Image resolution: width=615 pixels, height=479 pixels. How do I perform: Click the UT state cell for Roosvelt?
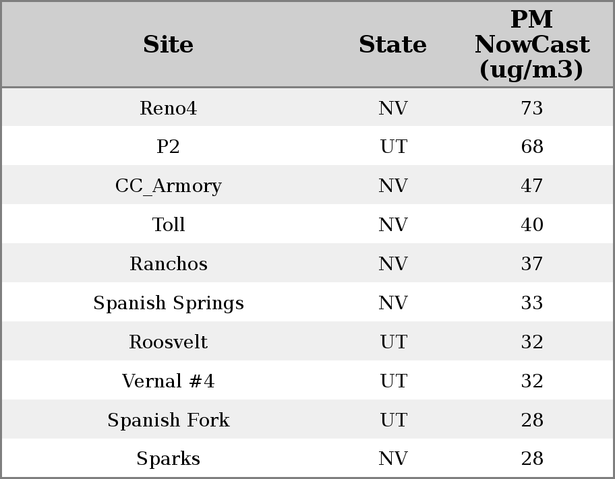click(x=392, y=342)
